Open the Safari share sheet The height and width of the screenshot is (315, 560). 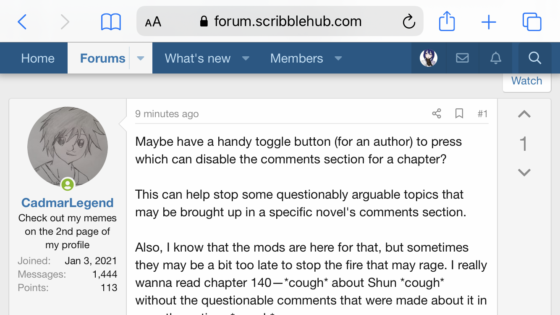pos(447,21)
